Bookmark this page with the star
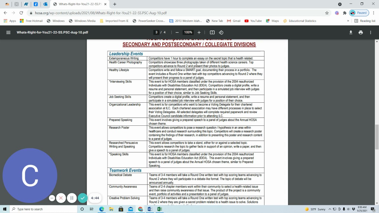This screenshot has height=213, width=379. tap(327, 13)
